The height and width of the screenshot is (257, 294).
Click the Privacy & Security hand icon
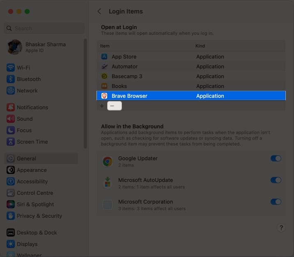click(x=11, y=216)
